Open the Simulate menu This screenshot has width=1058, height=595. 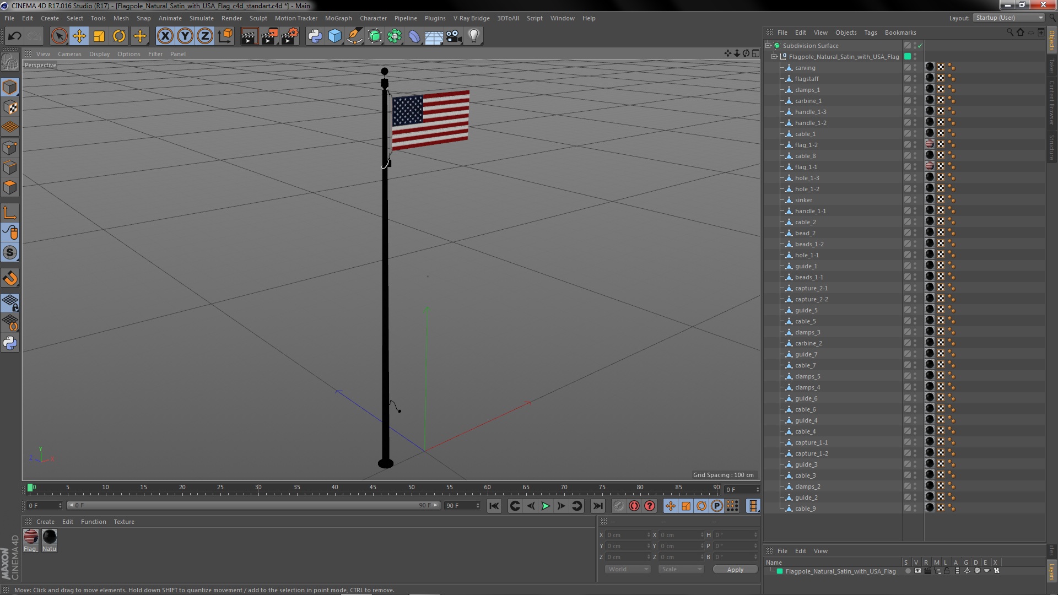[x=201, y=18]
